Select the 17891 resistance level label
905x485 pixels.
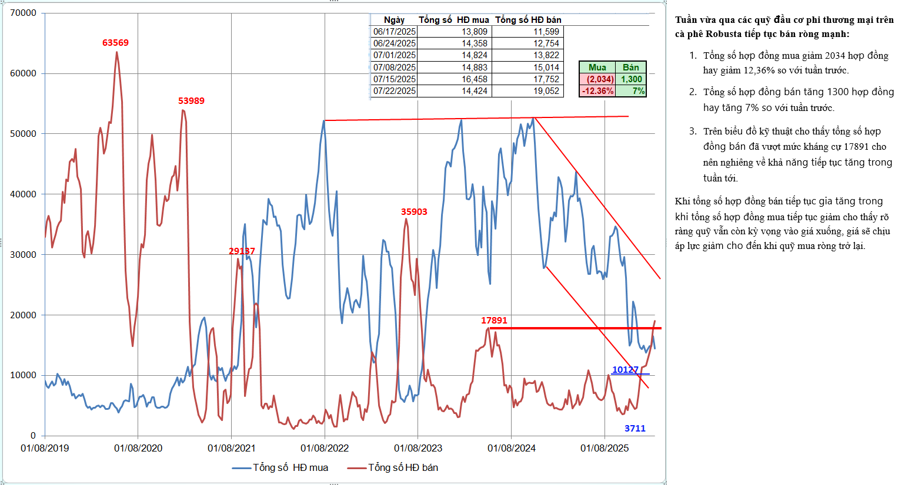click(494, 321)
